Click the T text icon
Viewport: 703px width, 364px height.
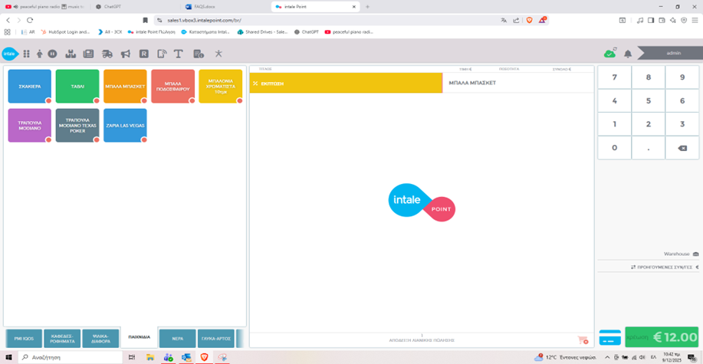pos(179,54)
